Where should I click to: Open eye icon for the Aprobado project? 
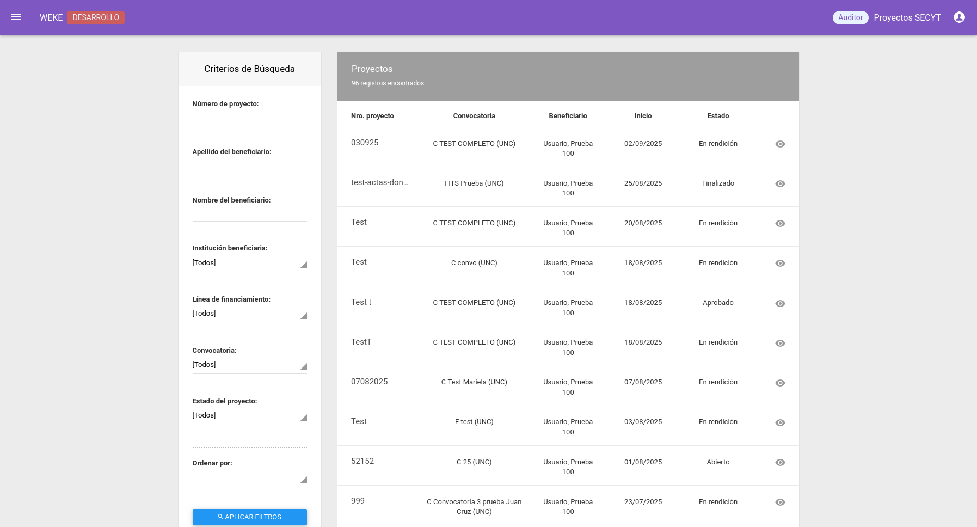tap(780, 304)
